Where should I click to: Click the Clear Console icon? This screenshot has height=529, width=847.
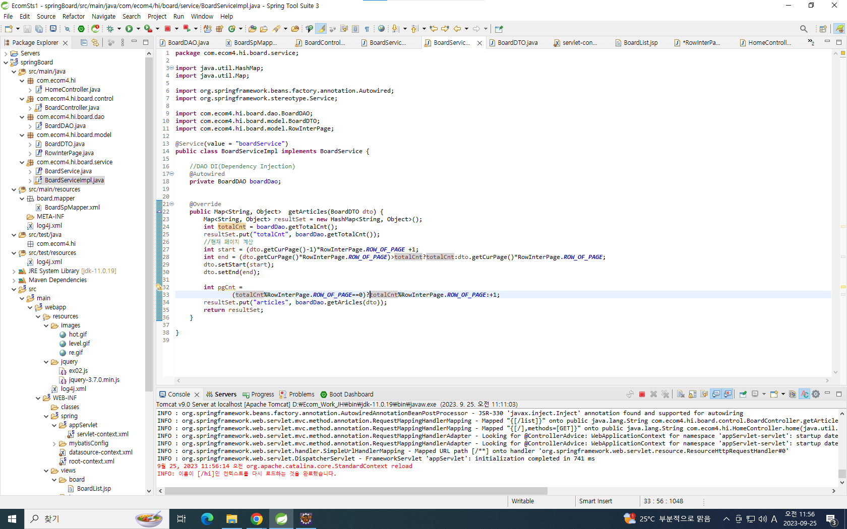pos(681,394)
